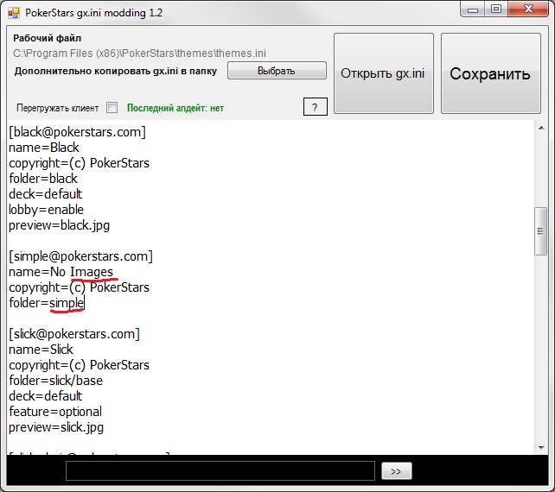
Task: Click line 'name=No Images'
Action: [61, 272]
